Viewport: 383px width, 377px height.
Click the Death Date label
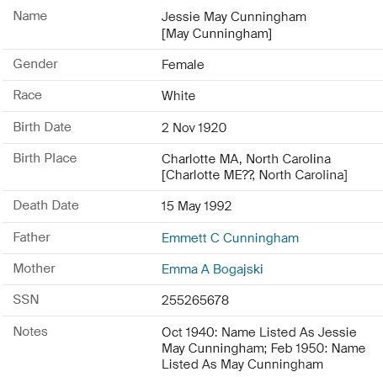click(46, 205)
